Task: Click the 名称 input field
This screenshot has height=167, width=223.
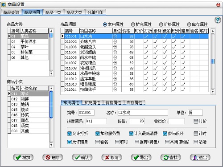Action: pyautogui.click(x=143, y=113)
